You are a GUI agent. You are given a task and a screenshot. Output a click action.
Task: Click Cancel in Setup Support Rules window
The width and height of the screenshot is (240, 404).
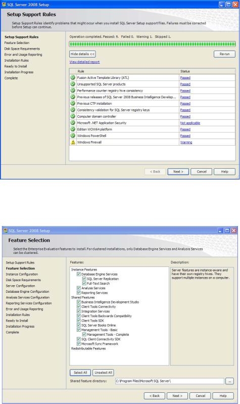(x=202, y=171)
